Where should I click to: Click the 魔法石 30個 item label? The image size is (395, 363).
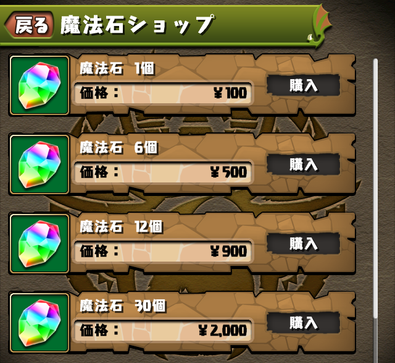(x=123, y=305)
